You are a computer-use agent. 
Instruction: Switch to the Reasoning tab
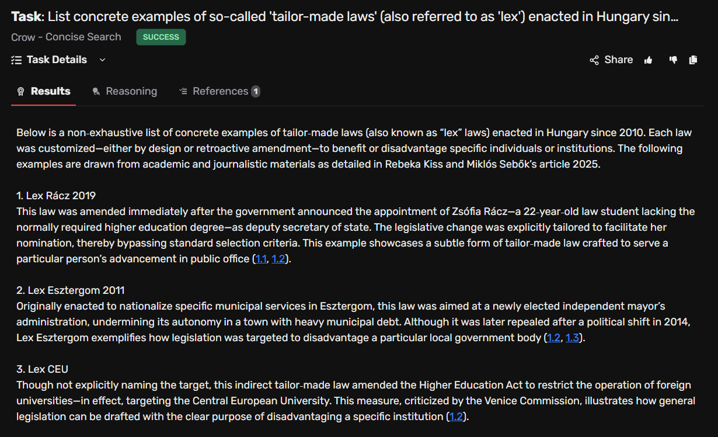(124, 91)
